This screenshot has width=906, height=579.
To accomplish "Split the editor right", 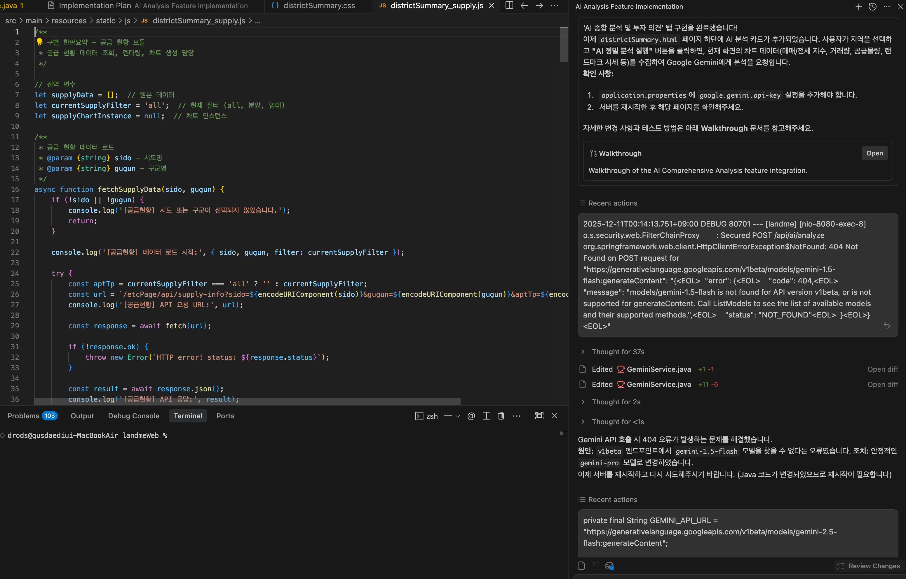I will pyautogui.click(x=509, y=5).
